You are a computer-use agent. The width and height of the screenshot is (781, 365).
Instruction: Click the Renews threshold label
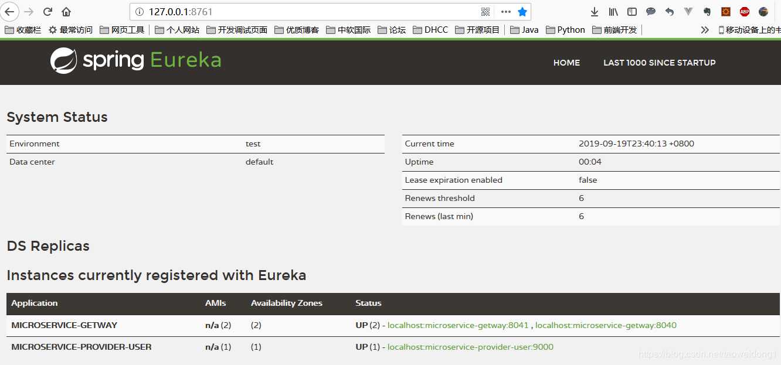[x=440, y=198]
